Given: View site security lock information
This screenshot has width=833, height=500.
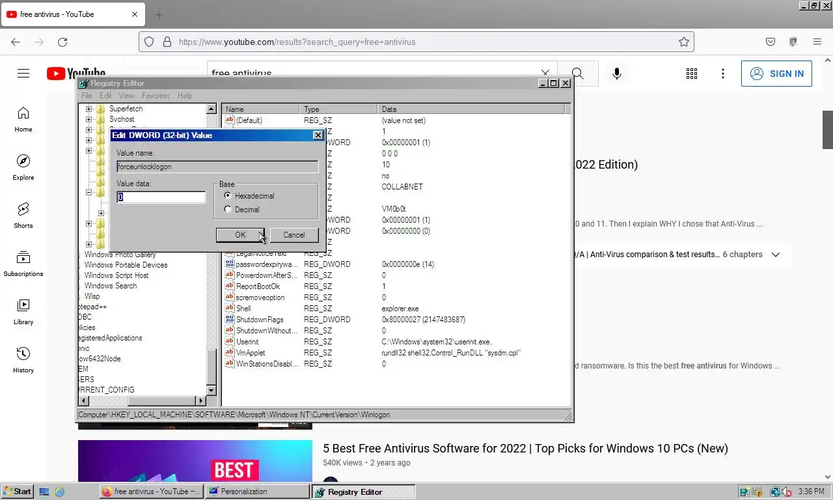Looking at the screenshot, I should tap(167, 42).
